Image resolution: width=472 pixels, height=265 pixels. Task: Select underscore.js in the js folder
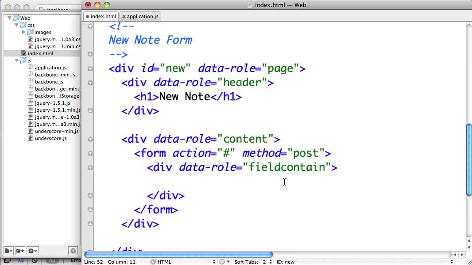(x=50, y=138)
